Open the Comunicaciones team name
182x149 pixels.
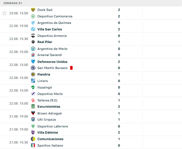50,139
